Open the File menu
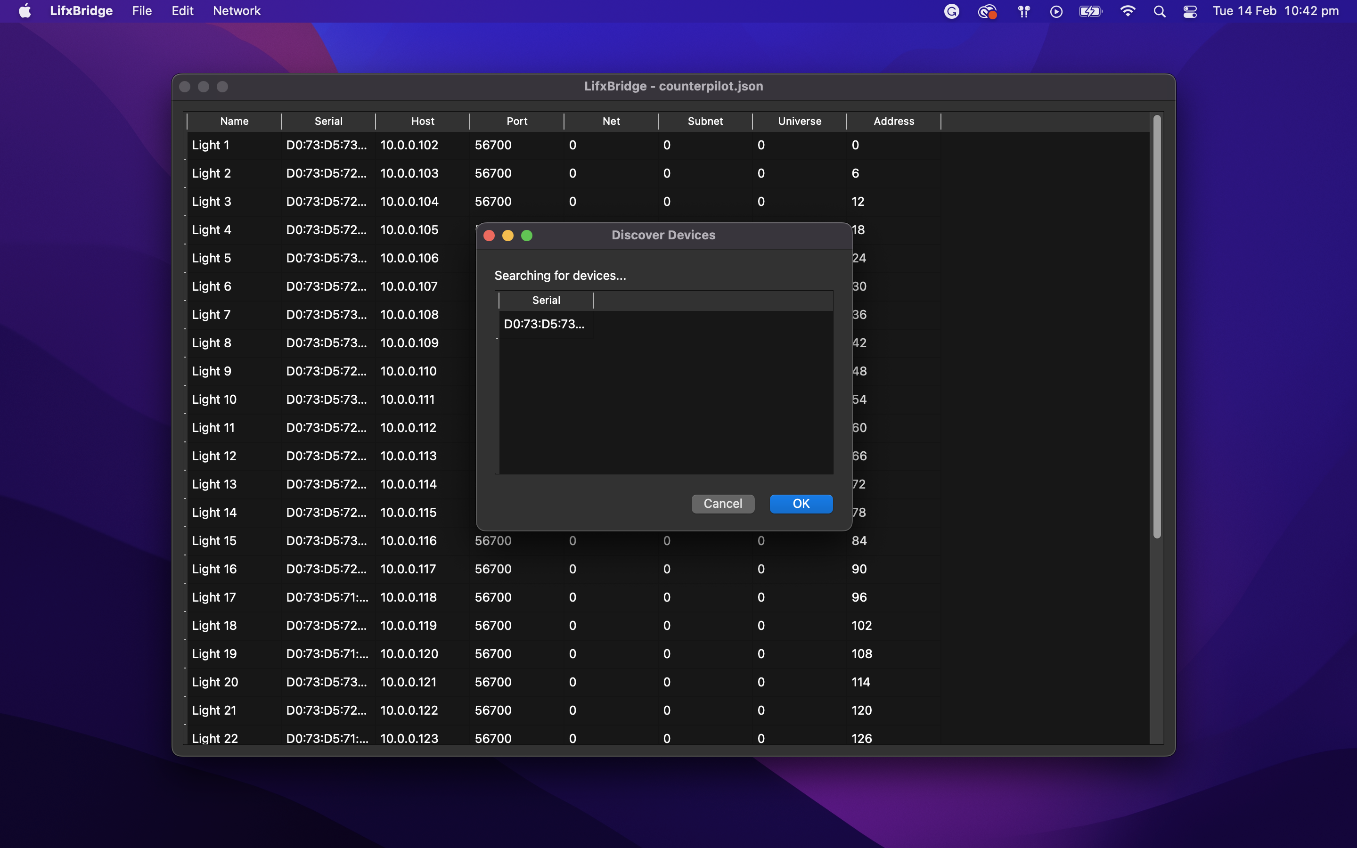Screen dimensions: 1357x848 pos(142,11)
